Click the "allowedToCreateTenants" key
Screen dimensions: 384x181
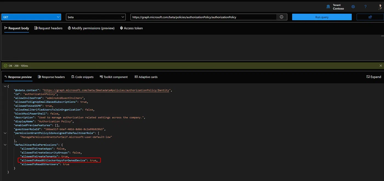39,156
